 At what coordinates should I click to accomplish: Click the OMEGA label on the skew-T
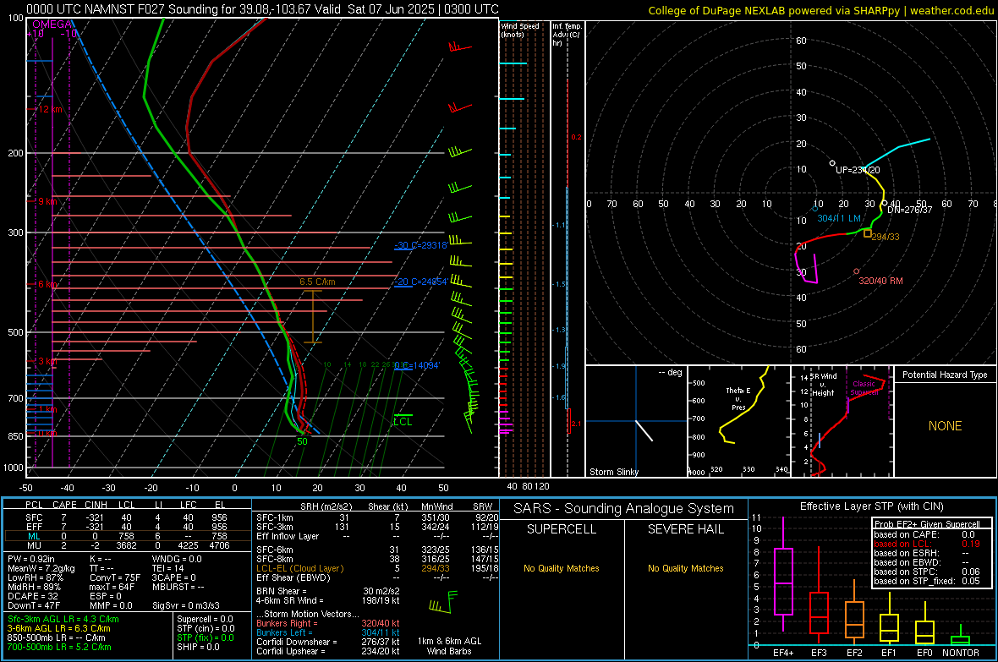pos(52,25)
